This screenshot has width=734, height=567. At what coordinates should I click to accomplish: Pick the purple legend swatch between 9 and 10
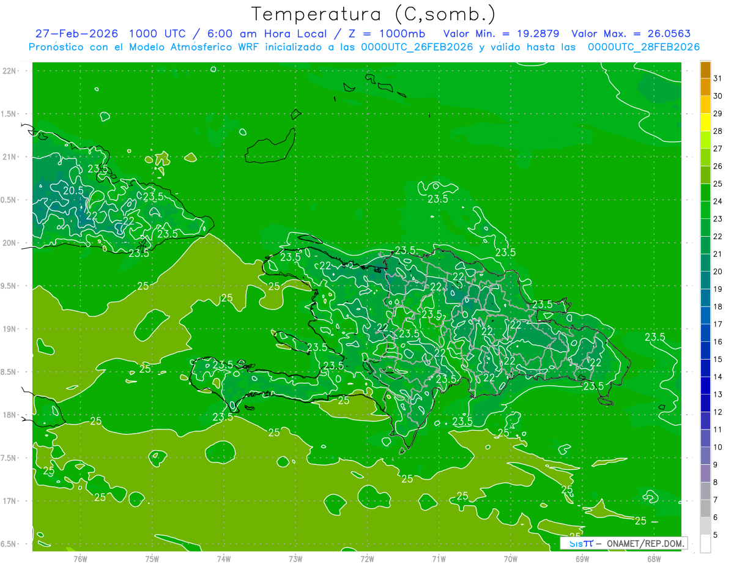click(x=706, y=456)
